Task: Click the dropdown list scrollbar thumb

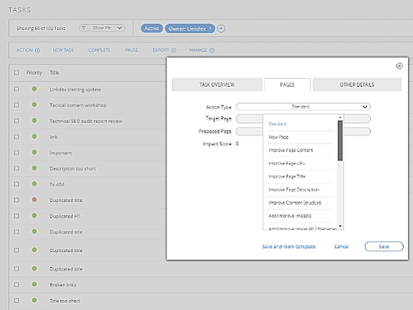Action: [x=340, y=141]
